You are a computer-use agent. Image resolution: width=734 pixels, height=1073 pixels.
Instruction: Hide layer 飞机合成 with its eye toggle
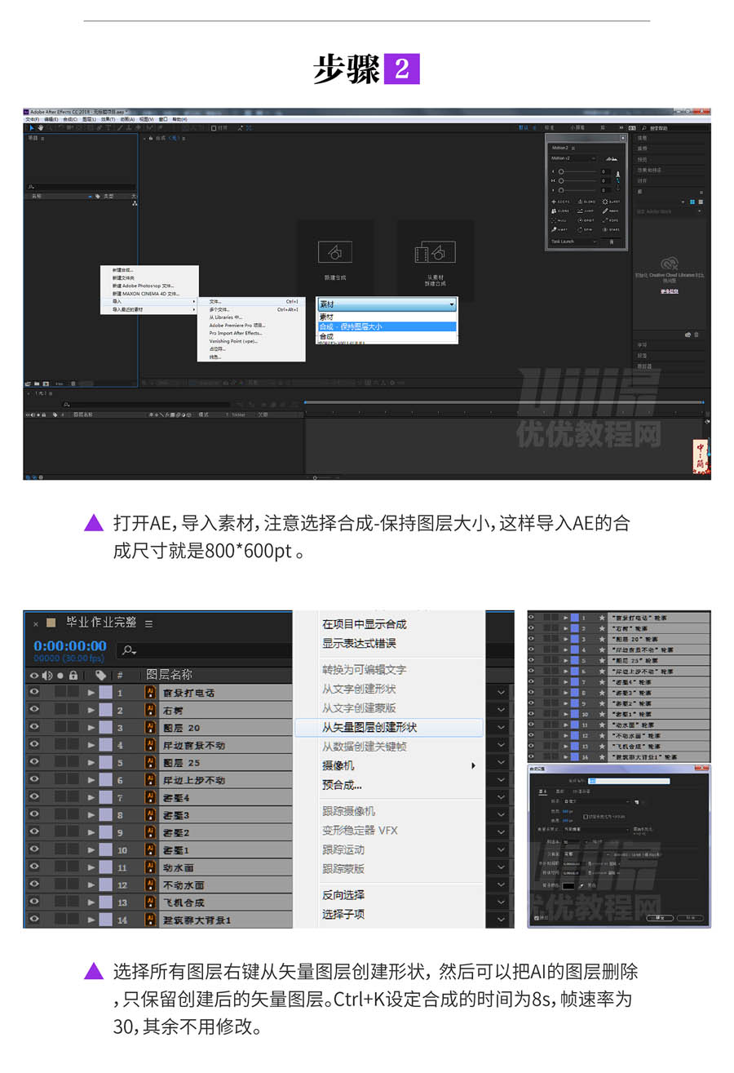[x=34, y=902]
